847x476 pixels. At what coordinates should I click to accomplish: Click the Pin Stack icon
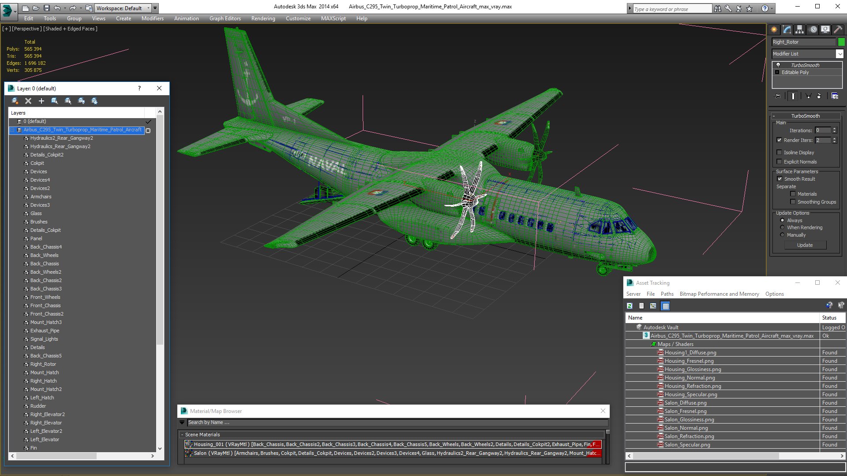pyautogui.click(x=777, y=96)
